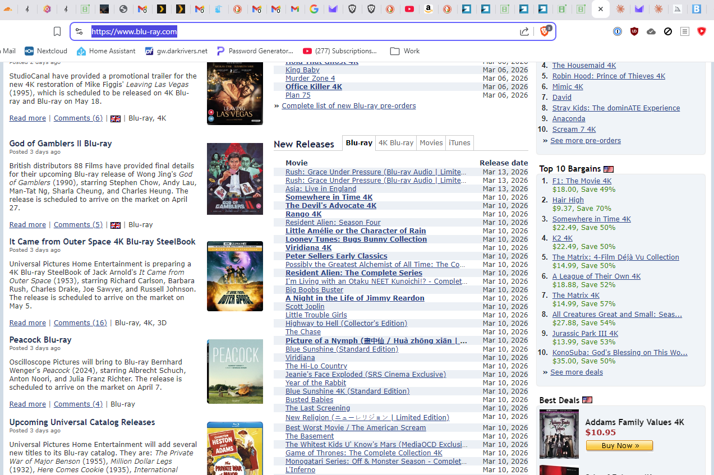This screenshot has width=714, height=475.
Task: Click the US flag beside Top 10 Bargains
Action: pyautogui.click(x=609, y=169)
